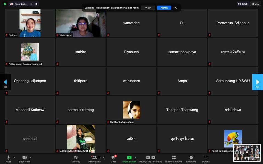Click View in the waiting room notification
The height and width of the screenshot is (164, 263).
148,8
